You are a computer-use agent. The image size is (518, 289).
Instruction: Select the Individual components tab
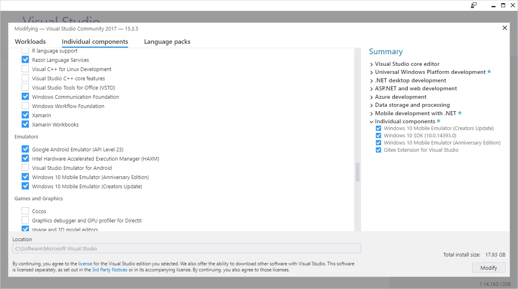(95, 42)
